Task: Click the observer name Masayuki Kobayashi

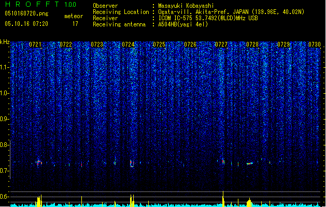Action: (186, 6)
